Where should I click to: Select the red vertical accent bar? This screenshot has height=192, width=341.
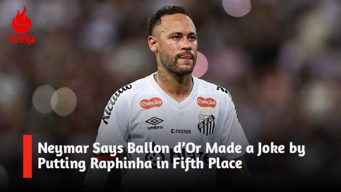pyautogui.click(x=27, y=156)
